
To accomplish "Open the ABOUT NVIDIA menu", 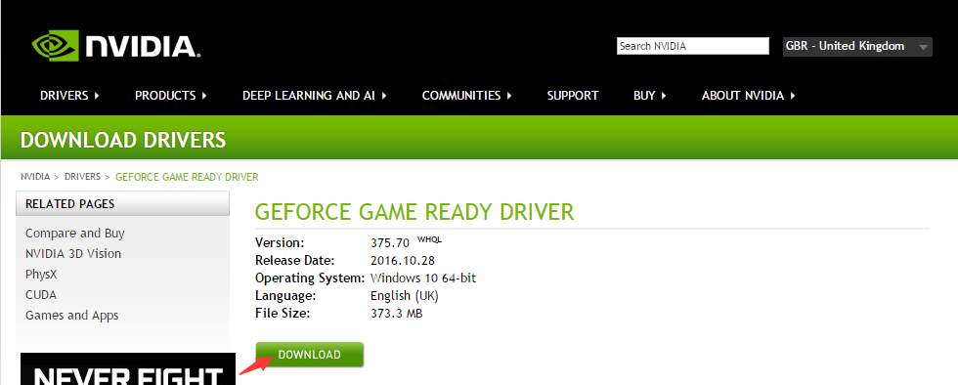I will [749, 96].
